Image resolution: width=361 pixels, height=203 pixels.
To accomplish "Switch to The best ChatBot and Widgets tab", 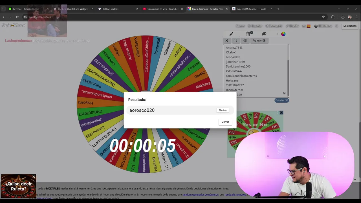I will pos(73,9).
